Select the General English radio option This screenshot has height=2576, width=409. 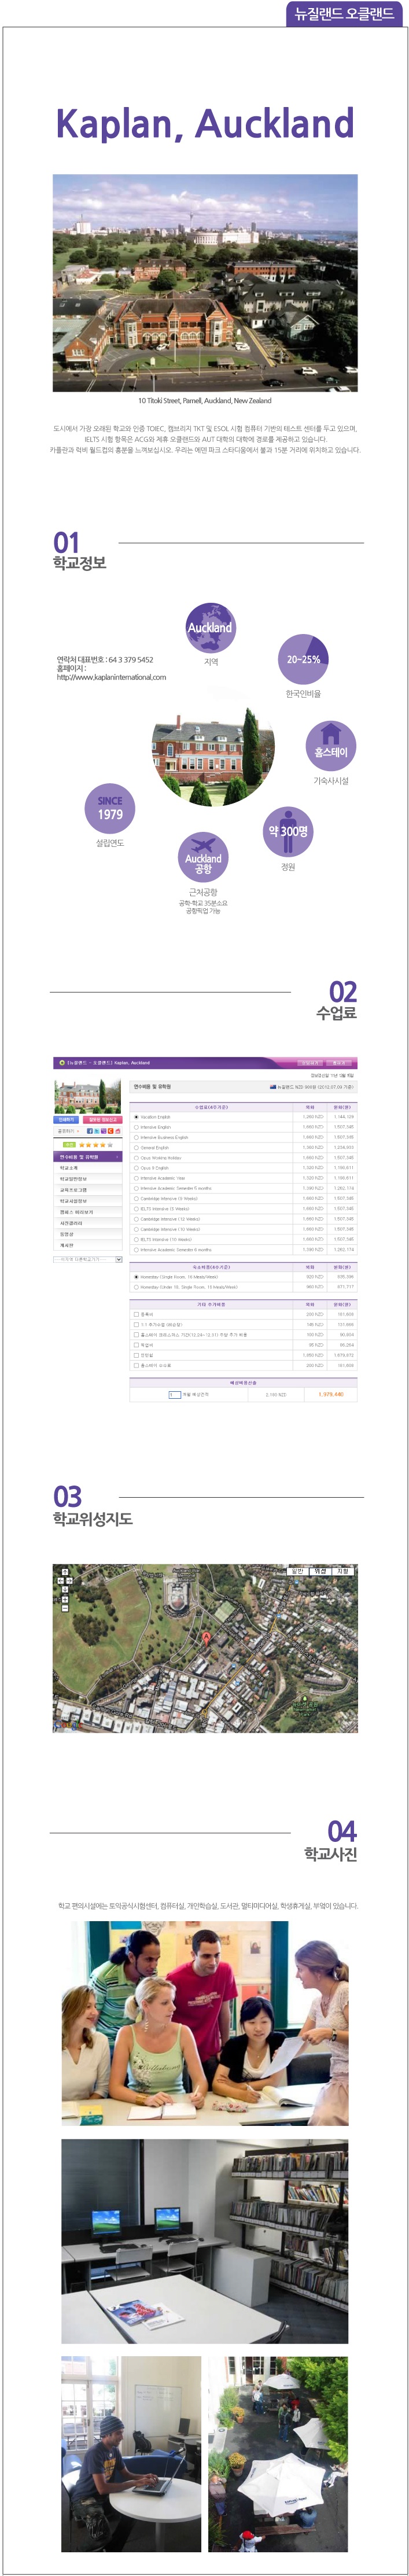136,1147
